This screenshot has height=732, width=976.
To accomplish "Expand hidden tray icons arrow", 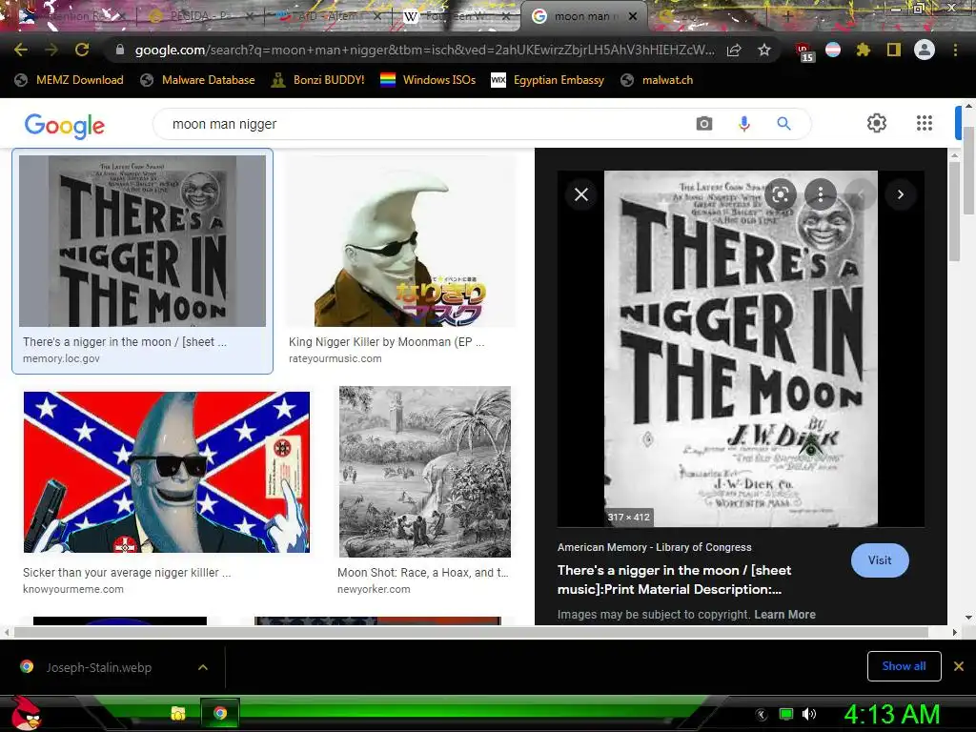I will (762, 715).
